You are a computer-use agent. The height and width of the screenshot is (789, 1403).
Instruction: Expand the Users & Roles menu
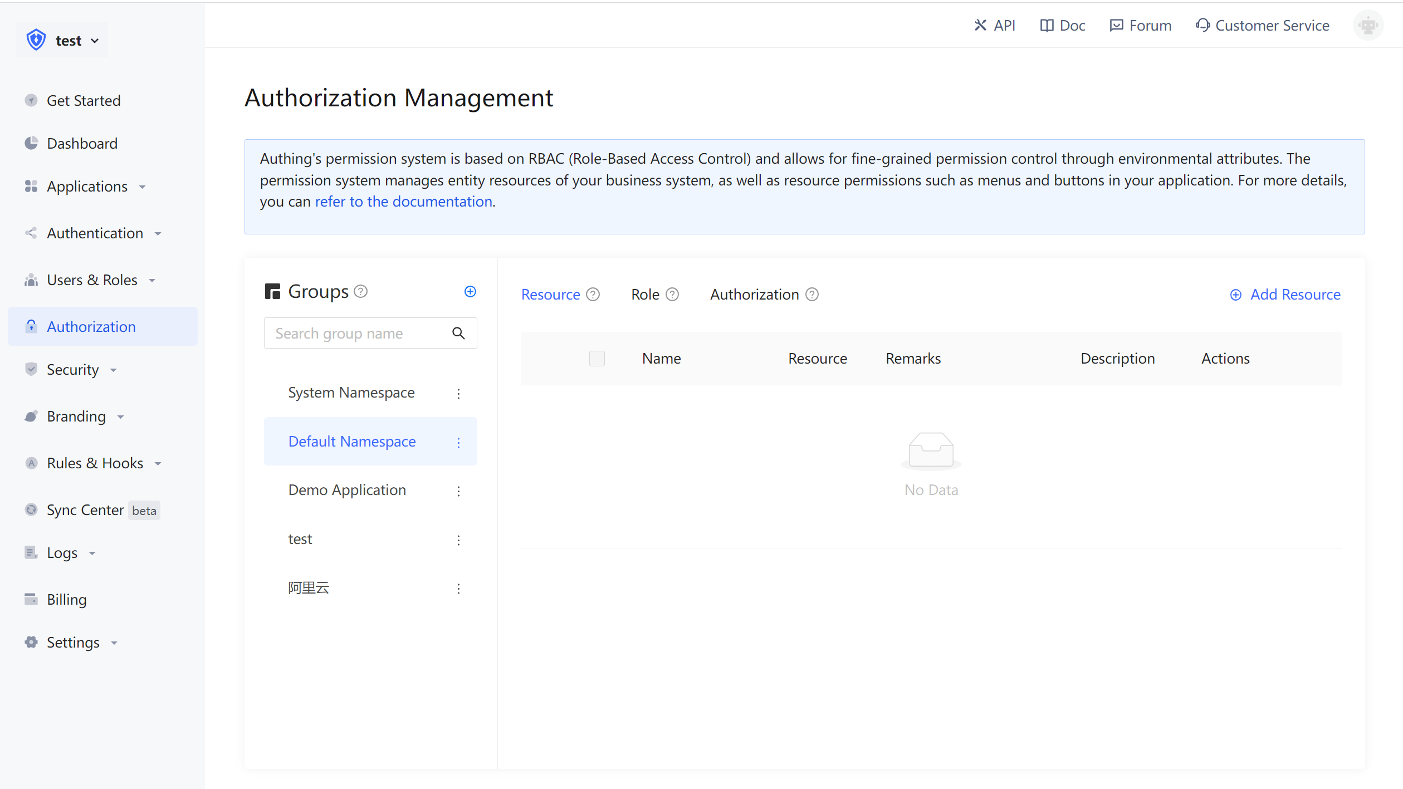click(x=92, y=280)
